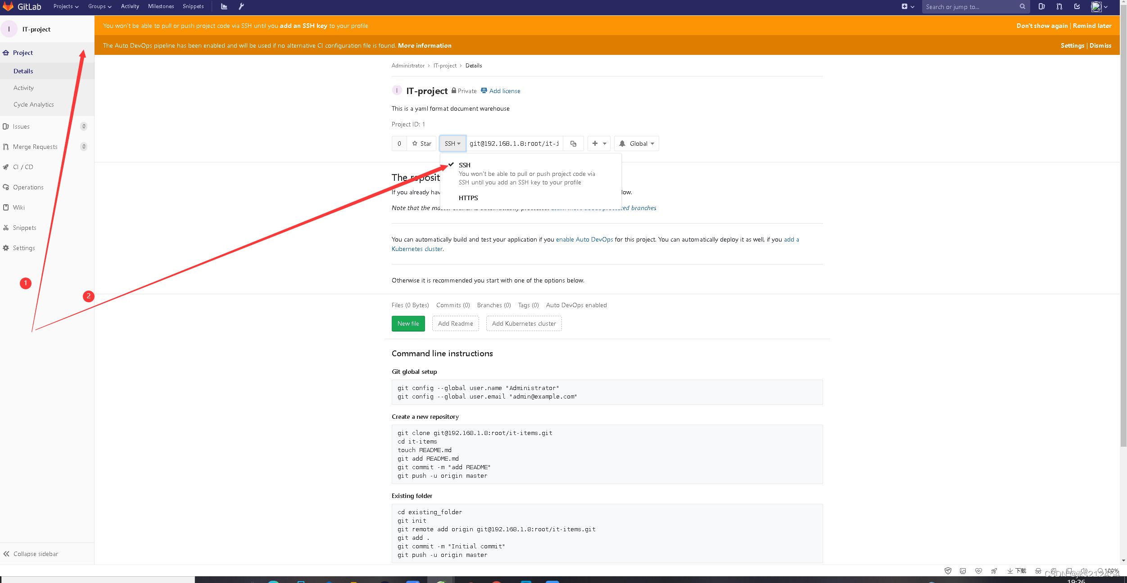Viewport: 1127px width, 583px height.
Task: Click the picture icon in the browser status bar
Action: 963,571
